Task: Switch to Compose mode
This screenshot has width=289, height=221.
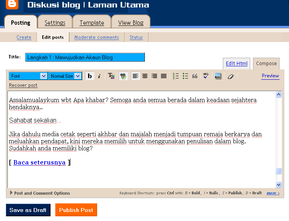Action: pyautogui.click(x=266, y=63)
